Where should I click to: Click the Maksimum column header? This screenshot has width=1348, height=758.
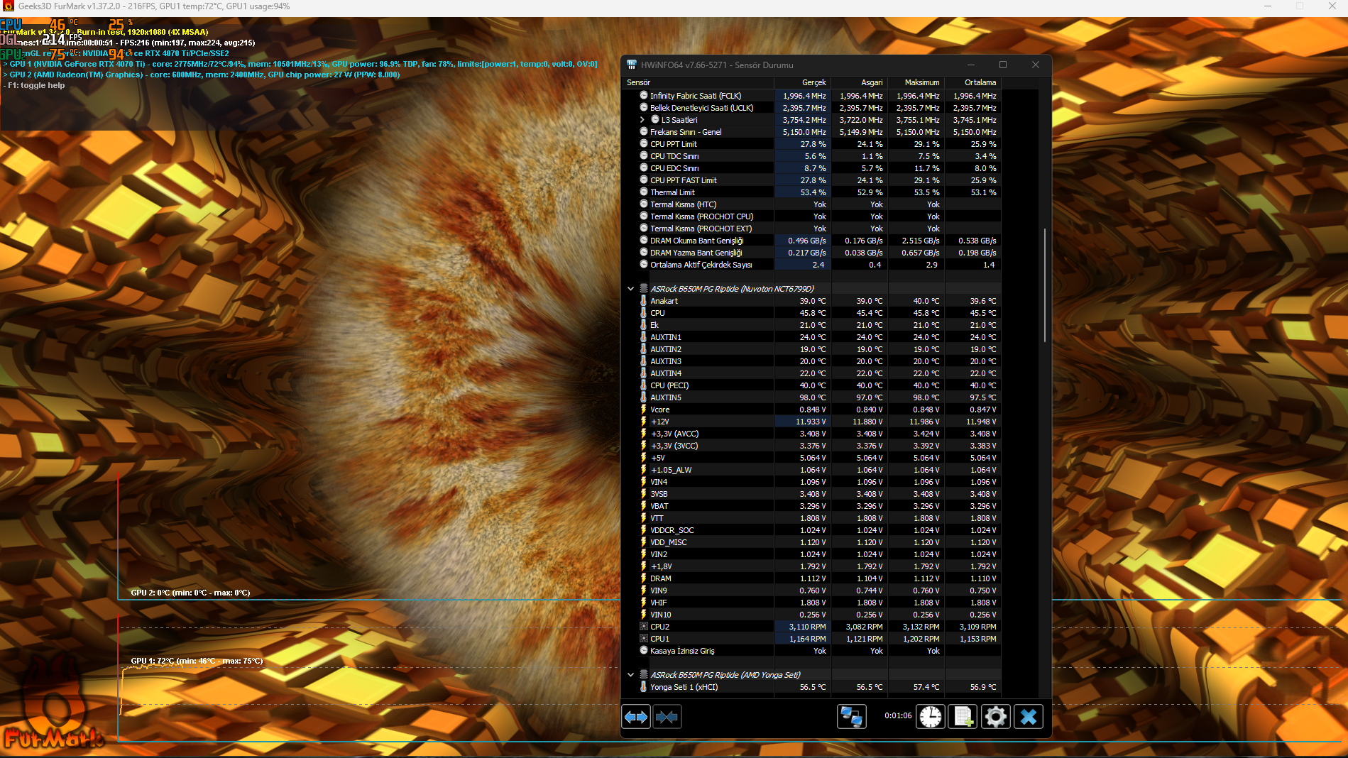click(916, 82)
